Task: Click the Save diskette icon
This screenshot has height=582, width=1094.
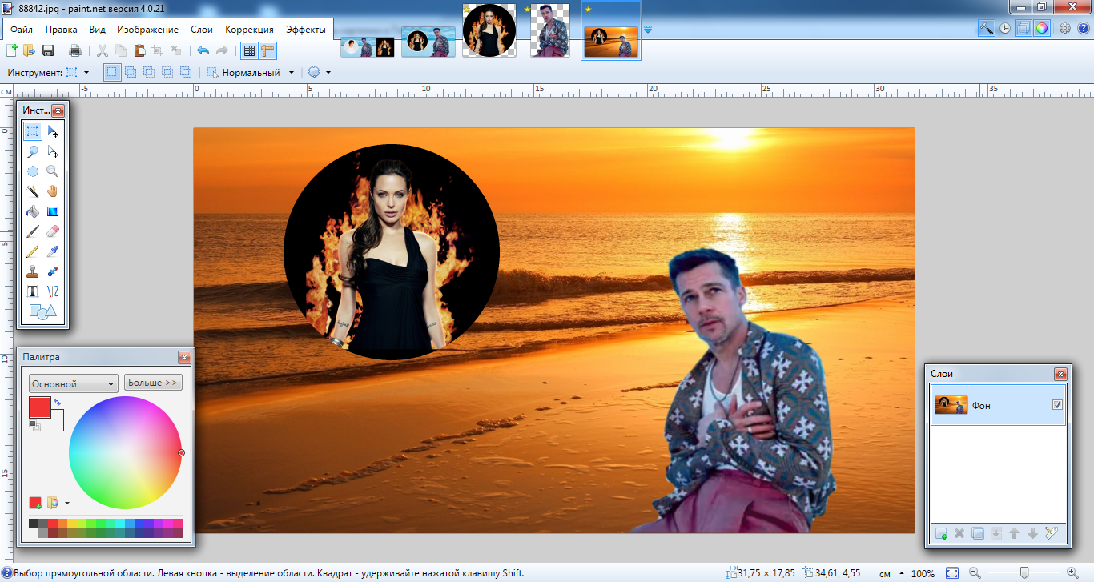Action: click(x=48, y=50)
